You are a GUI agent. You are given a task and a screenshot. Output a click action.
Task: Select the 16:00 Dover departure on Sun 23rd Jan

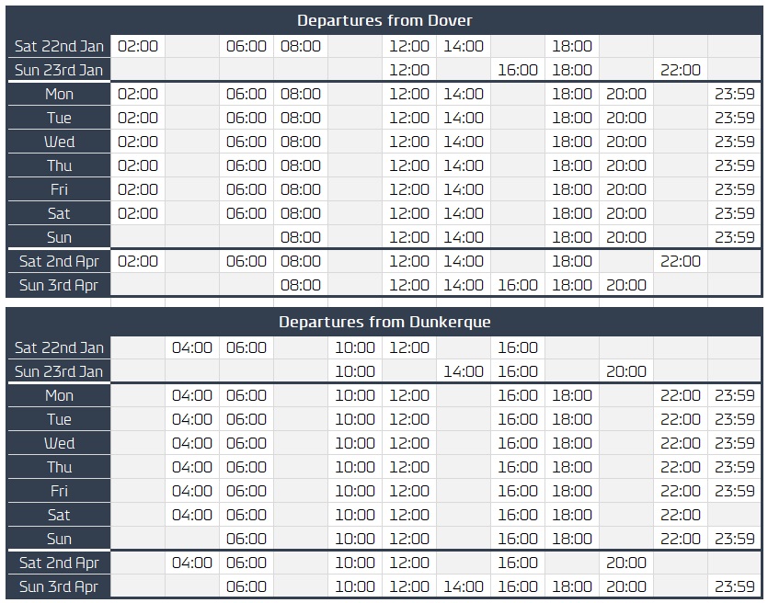click(x=518, y=70)
